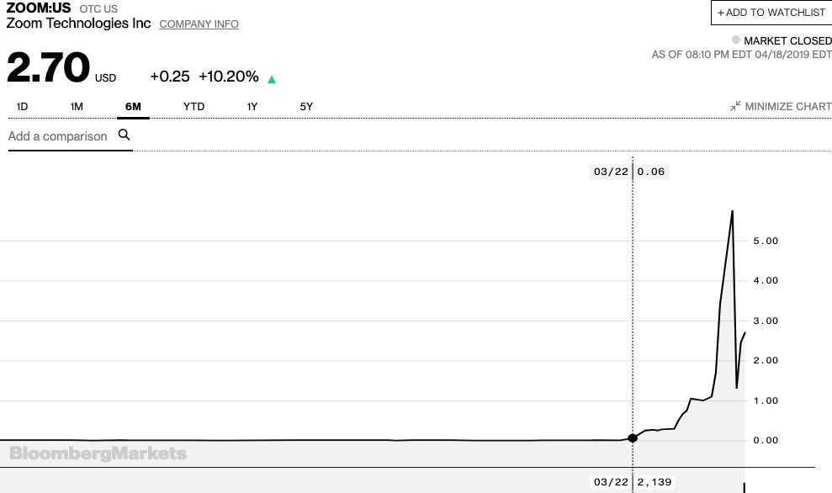
Task: Select the 1D time range
Action: click(x=23, y=107)
